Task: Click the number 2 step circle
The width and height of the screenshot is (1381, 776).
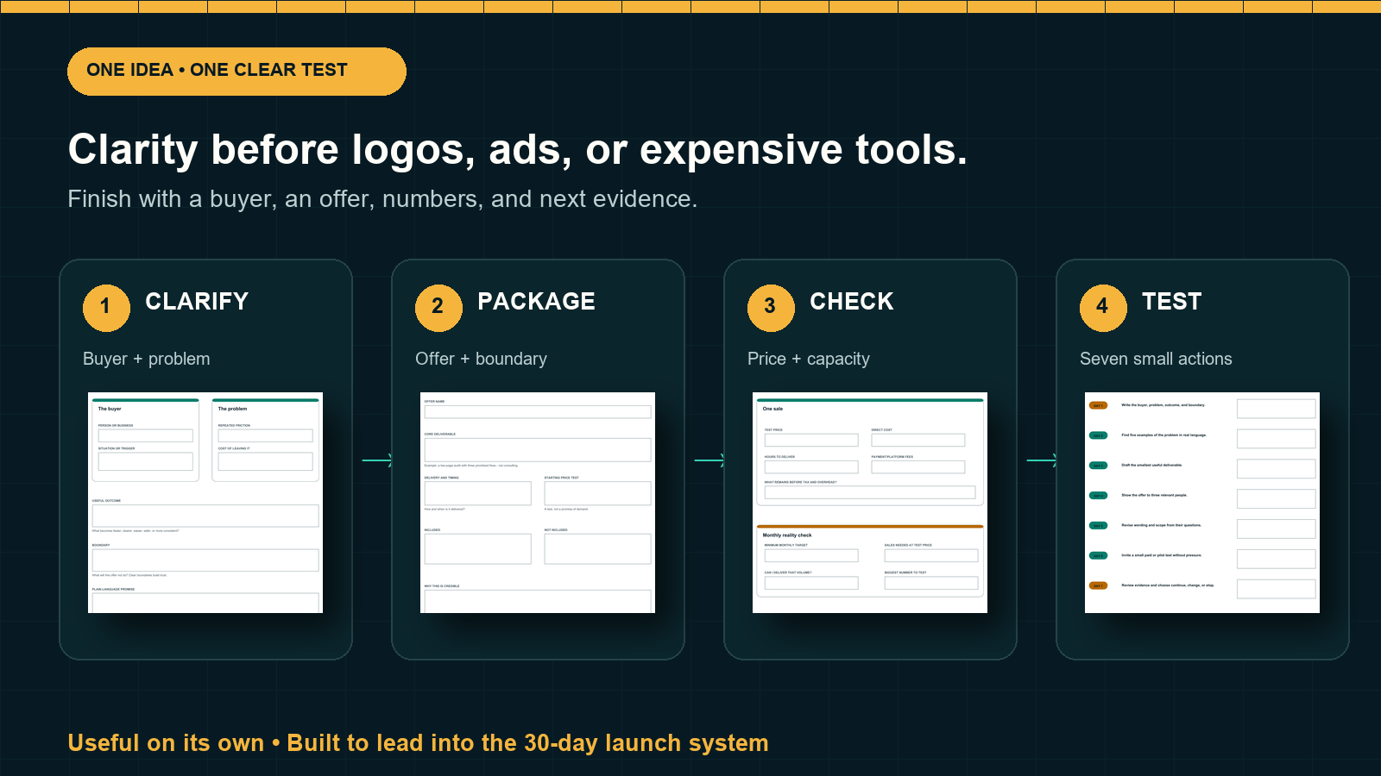Action: coord(438,308)
